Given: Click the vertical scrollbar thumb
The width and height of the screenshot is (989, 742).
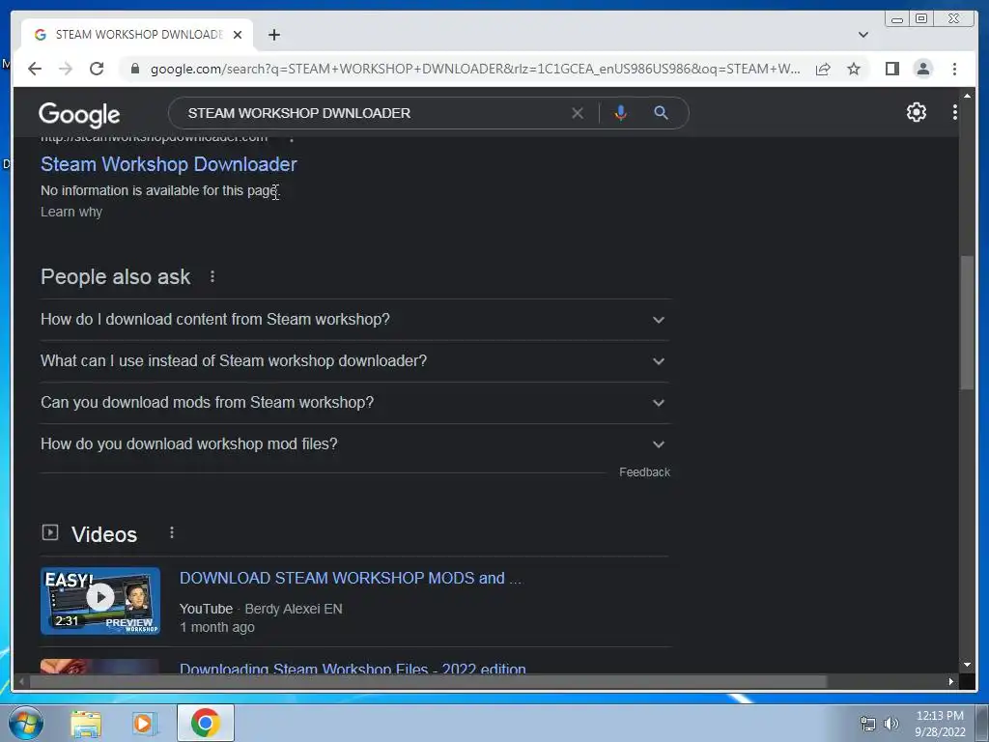Looking at the screenshot, I should coord(966,322).
